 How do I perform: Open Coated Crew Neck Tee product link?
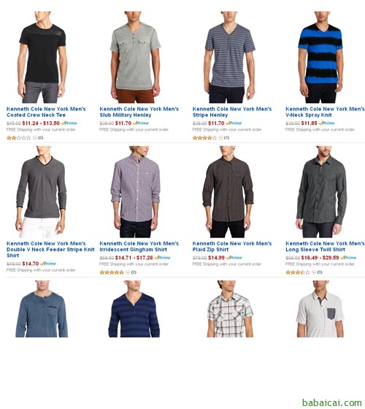point(46,112)
